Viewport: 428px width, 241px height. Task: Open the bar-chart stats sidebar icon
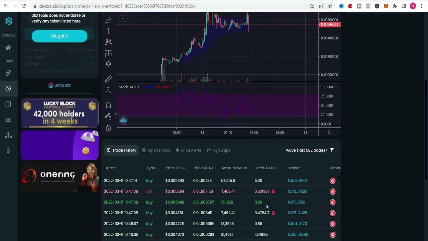8,119
